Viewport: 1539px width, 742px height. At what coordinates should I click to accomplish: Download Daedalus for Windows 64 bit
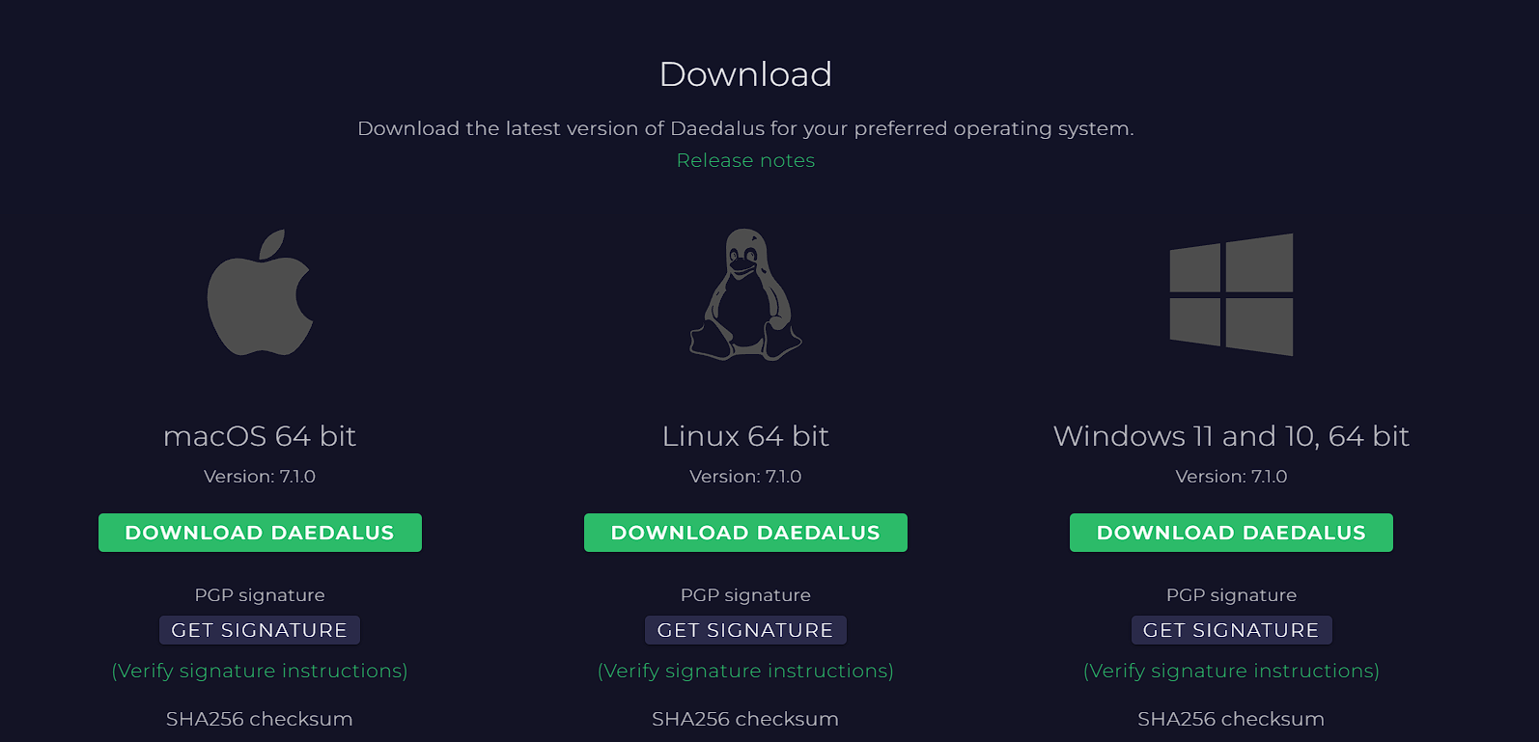pyautogui.click(x=1231, y=533)
